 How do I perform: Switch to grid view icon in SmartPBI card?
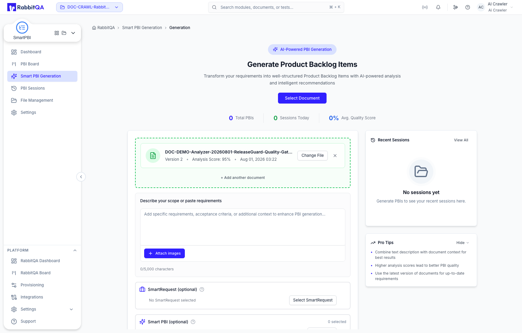click(57, 33)
